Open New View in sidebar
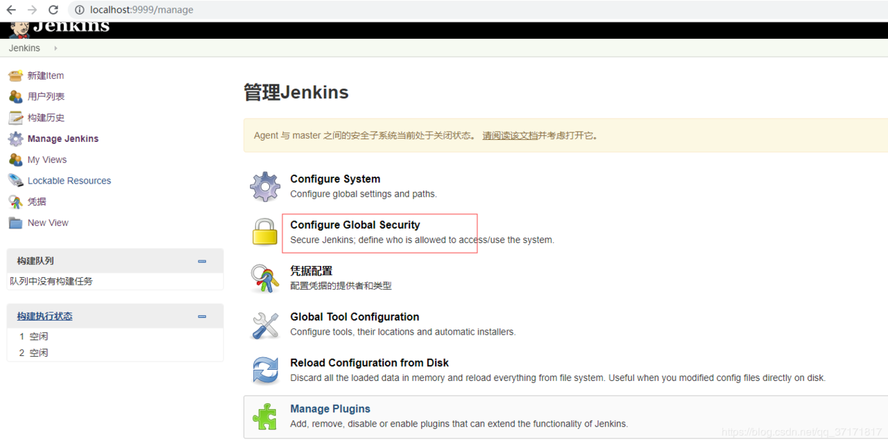The image size is (888, 444). 48,222
